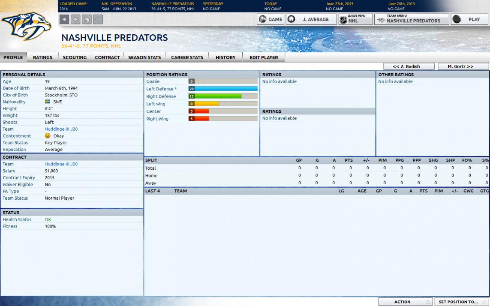490x306 pixels.
Task: Click the Nashville Predators team logo
Action: [x=27, y=27]
